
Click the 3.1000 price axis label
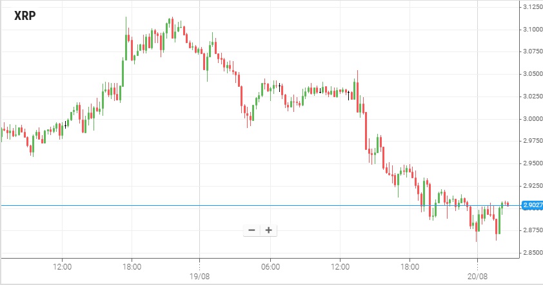coord(533,30)
